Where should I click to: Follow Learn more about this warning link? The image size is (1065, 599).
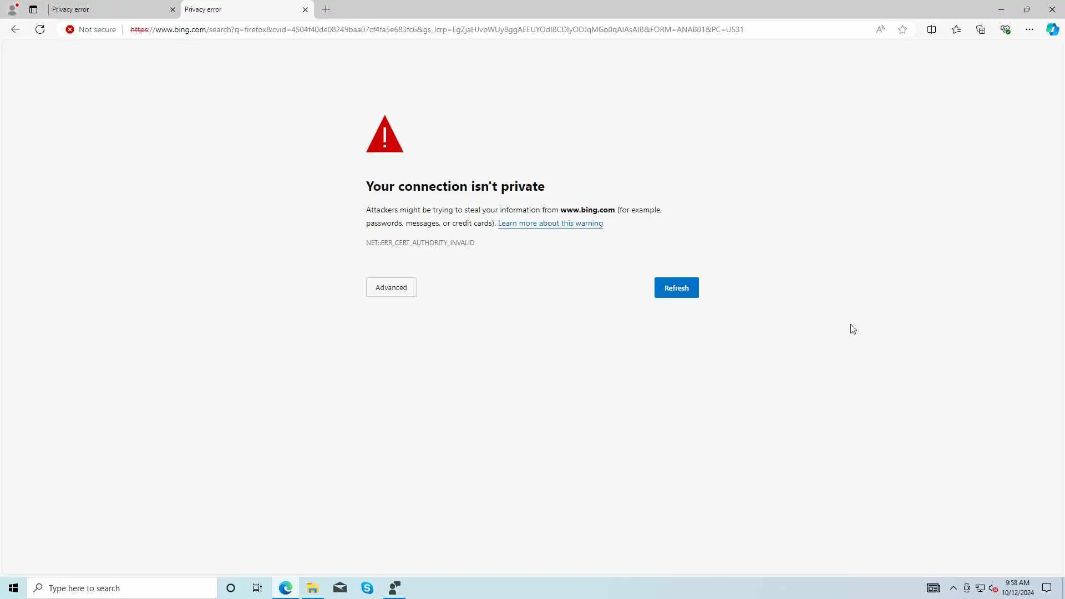550,223
